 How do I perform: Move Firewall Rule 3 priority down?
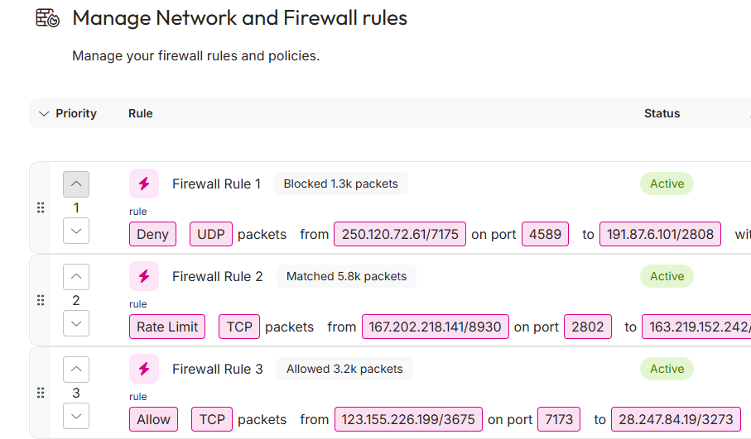pyautogui.click(x=76, y=416)
